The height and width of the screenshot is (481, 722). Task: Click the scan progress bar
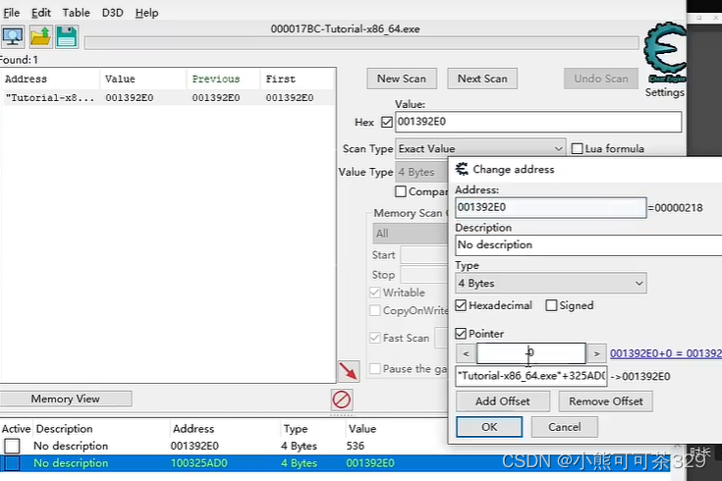coord(361,43)
